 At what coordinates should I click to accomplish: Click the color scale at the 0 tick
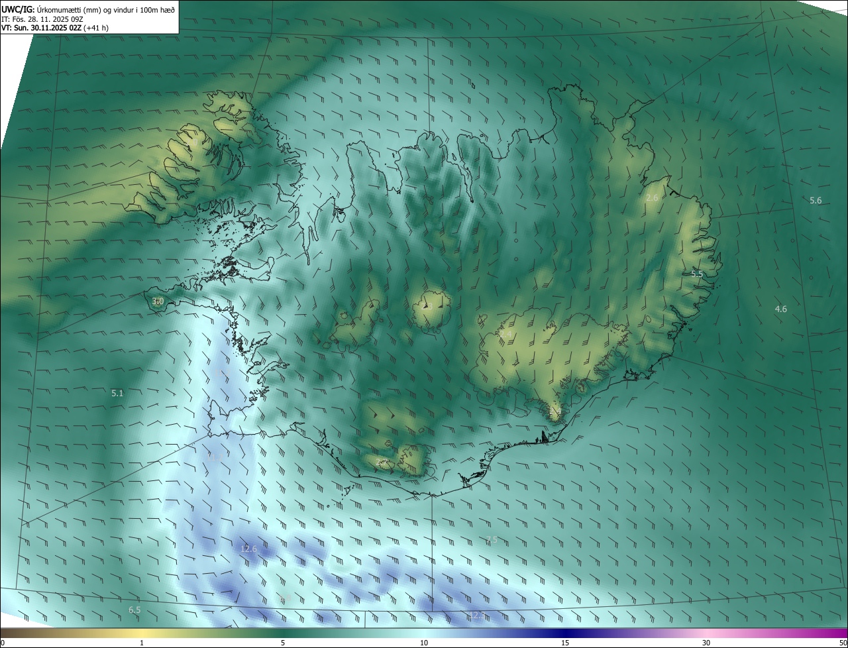pyautogui.click(x=3, y=643)
